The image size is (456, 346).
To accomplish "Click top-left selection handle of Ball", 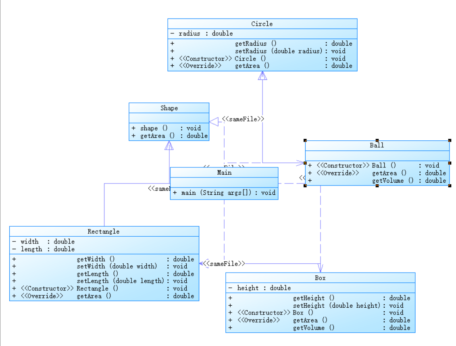I will (305, 140).
